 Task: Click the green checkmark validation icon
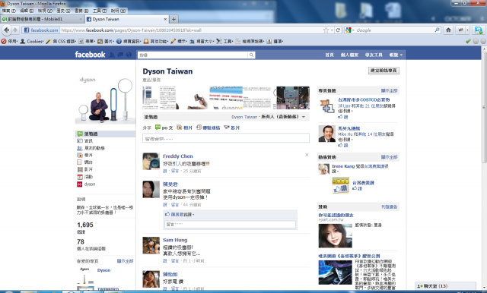pyautogui.click(x=469, y=41)
